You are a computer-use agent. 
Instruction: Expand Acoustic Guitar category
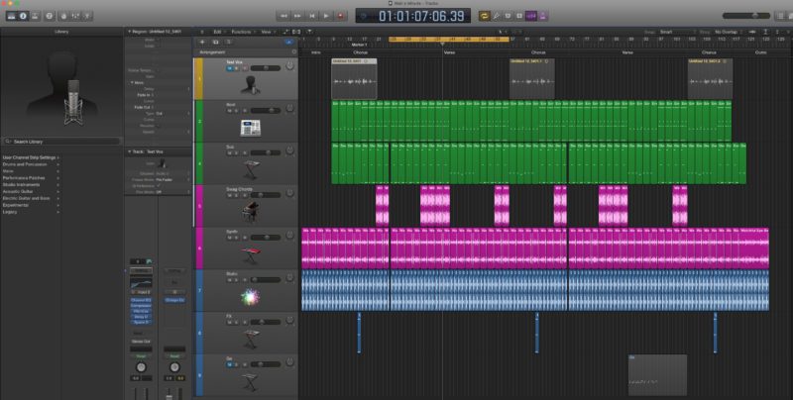click(31, 192)
